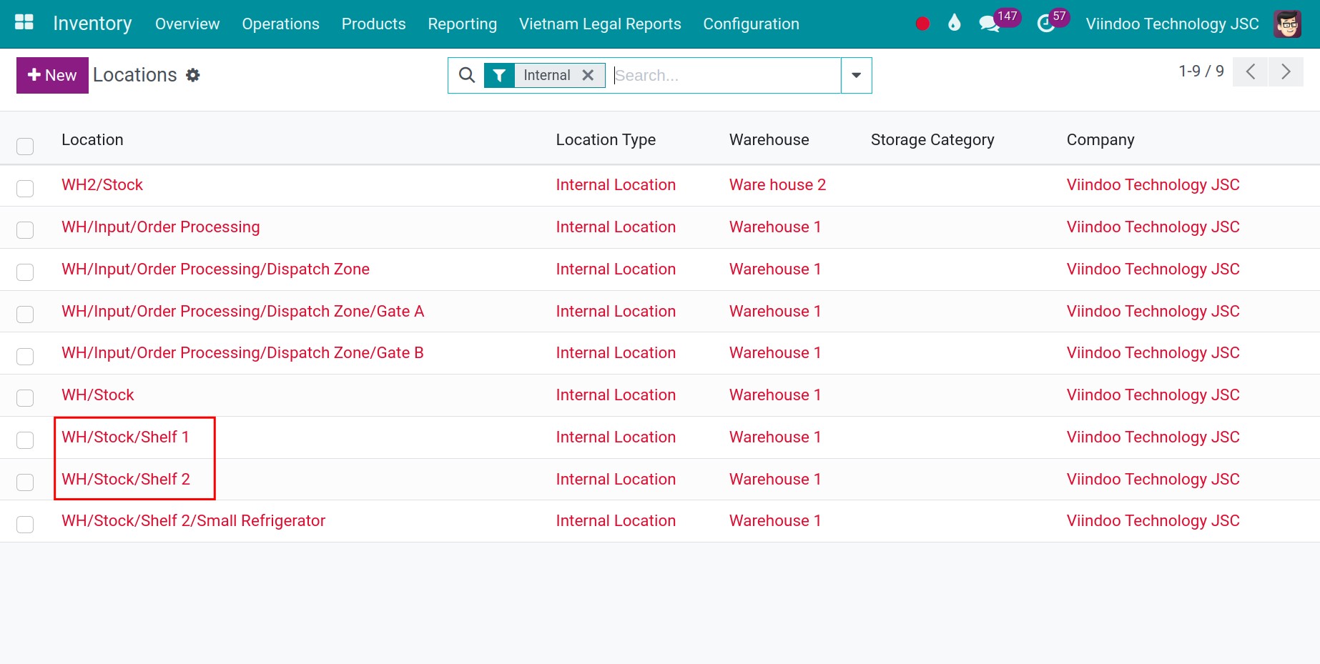Image resolution: width=1320 pixels, height=664 pixels.
Task: Open the Overview menu
Action: [x=187, y=24]
